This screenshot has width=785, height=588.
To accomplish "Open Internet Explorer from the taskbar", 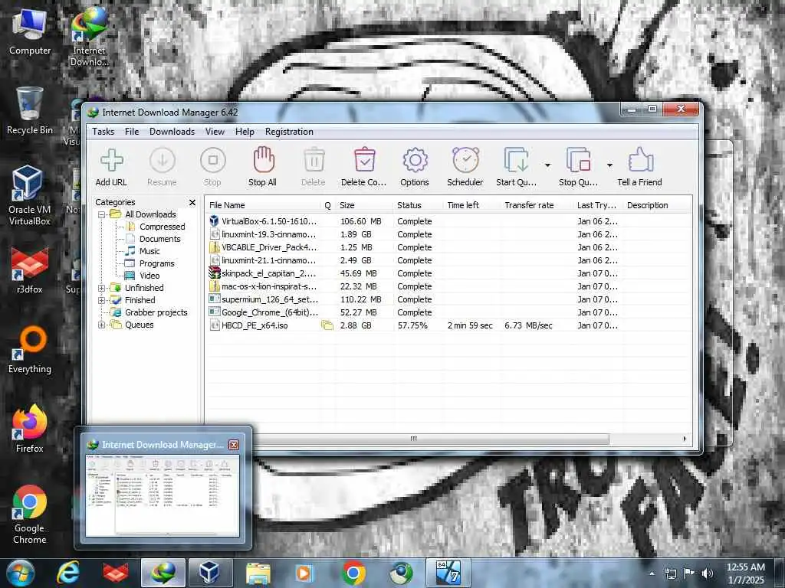I will tap(67, 573).
